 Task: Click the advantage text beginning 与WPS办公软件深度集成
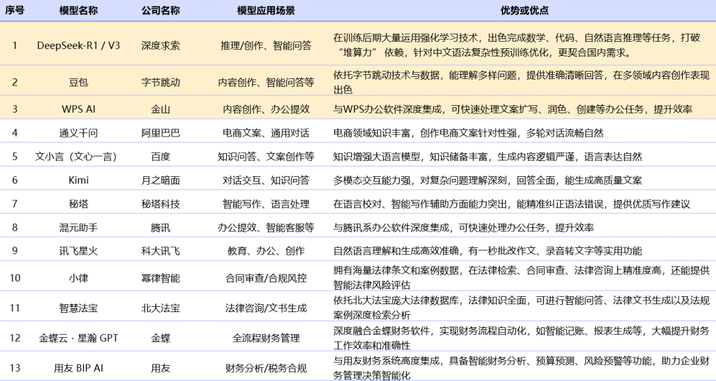(x=512, y=109)
